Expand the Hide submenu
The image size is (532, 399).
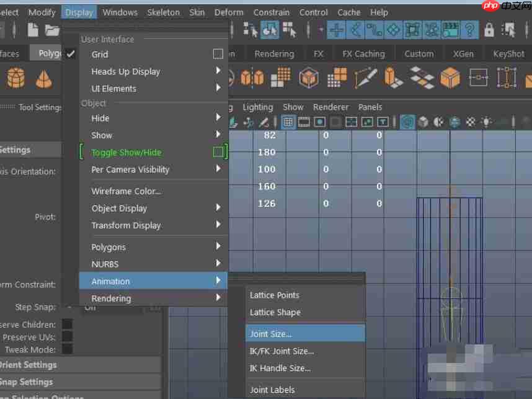[154, 118]
